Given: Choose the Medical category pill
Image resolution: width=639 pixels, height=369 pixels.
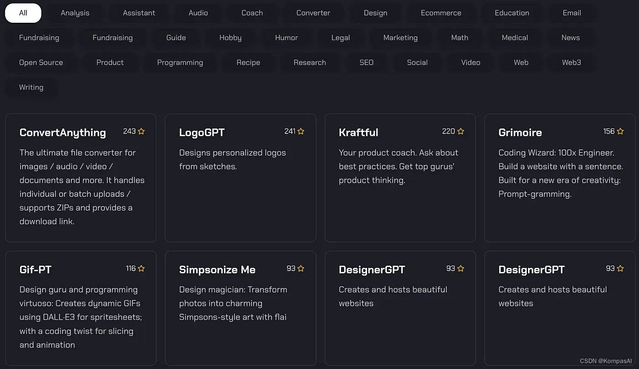Looking at the screenshot, I should (515, 38).
